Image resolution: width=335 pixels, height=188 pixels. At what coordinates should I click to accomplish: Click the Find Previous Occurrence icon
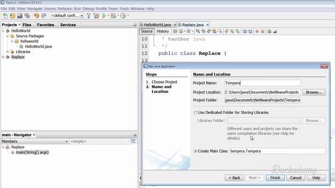[204, 31]
